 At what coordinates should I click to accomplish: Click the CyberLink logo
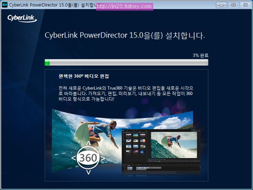tap(22, 18)
